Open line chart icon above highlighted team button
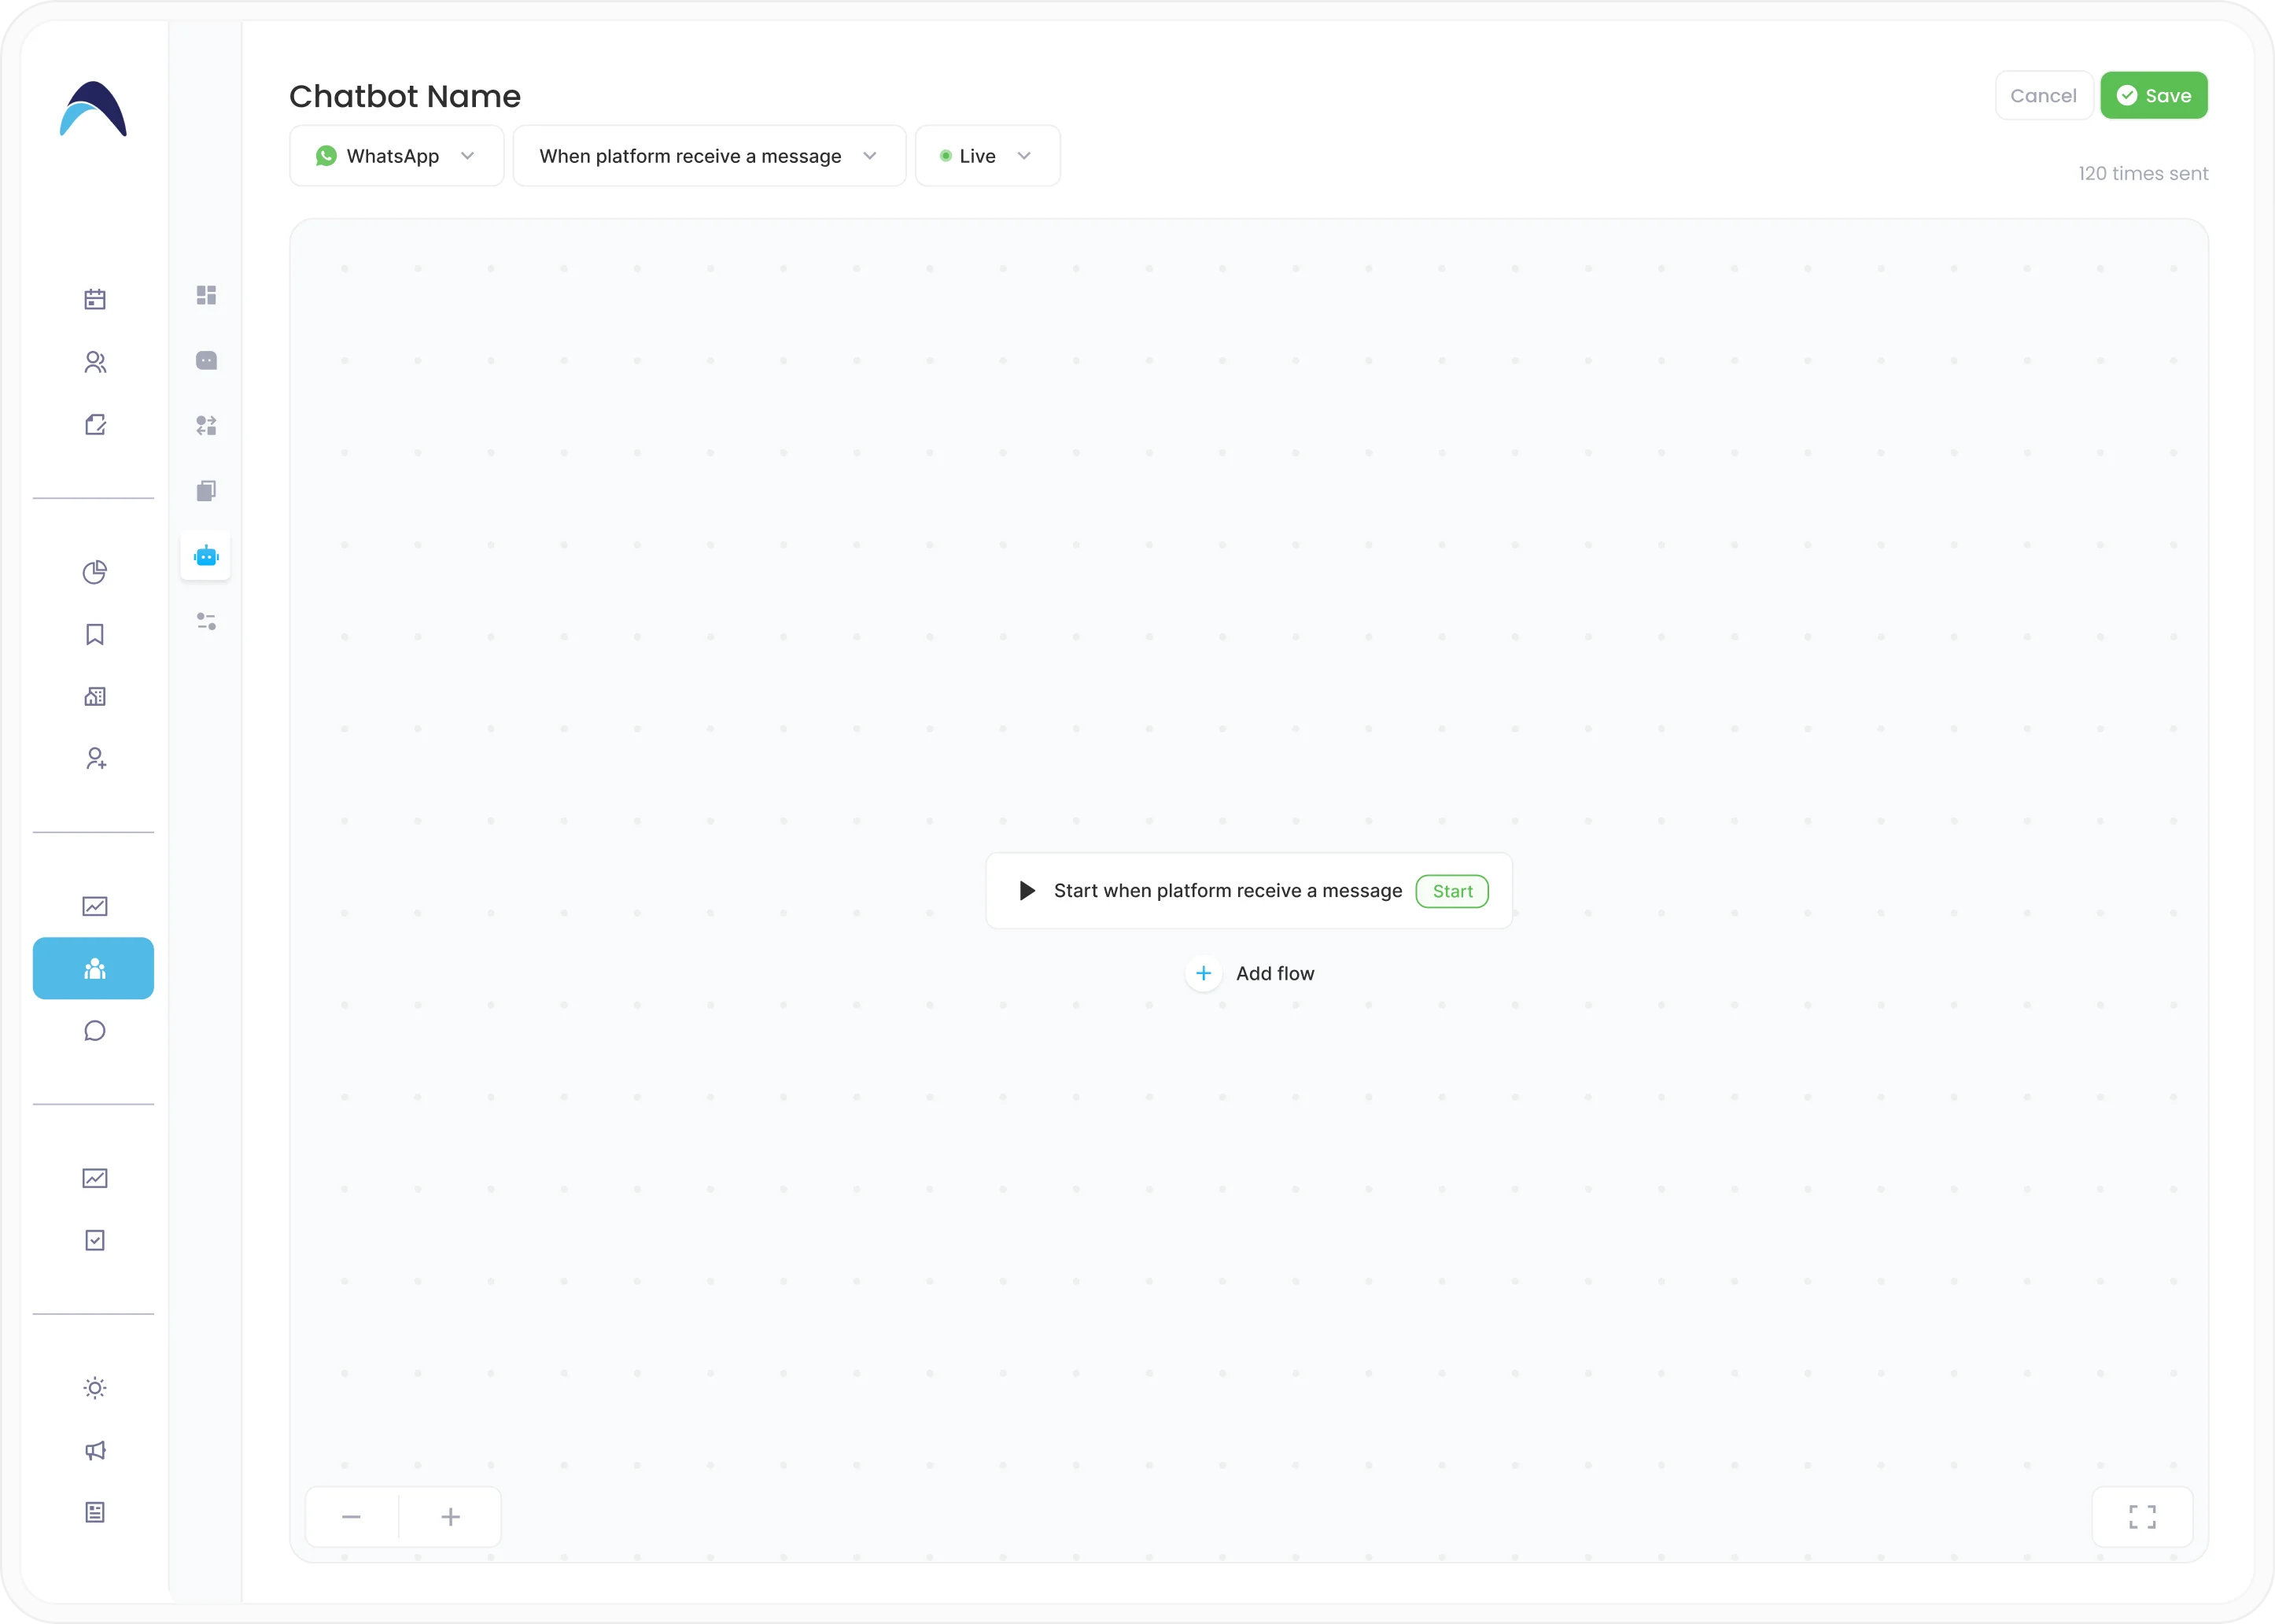This screenshot has width=2275, height=1624. [95, 906]
